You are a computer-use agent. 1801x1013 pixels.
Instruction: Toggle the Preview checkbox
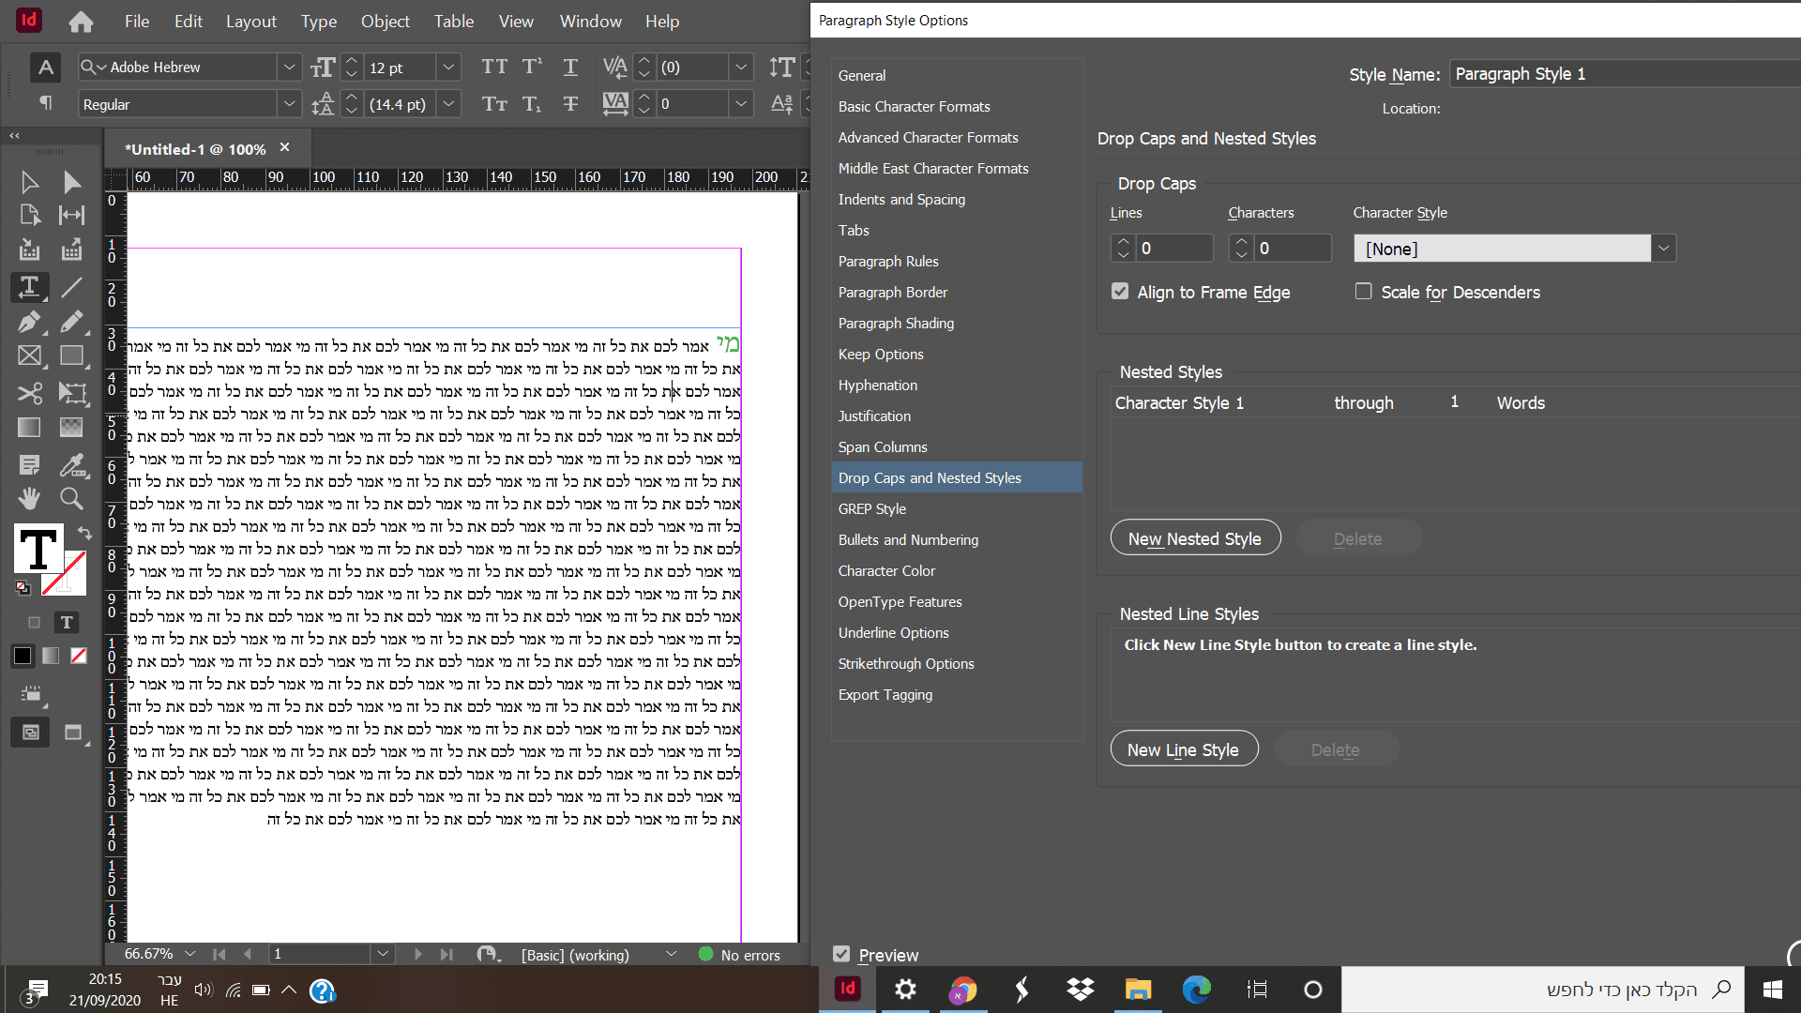(x=841, y=954)
